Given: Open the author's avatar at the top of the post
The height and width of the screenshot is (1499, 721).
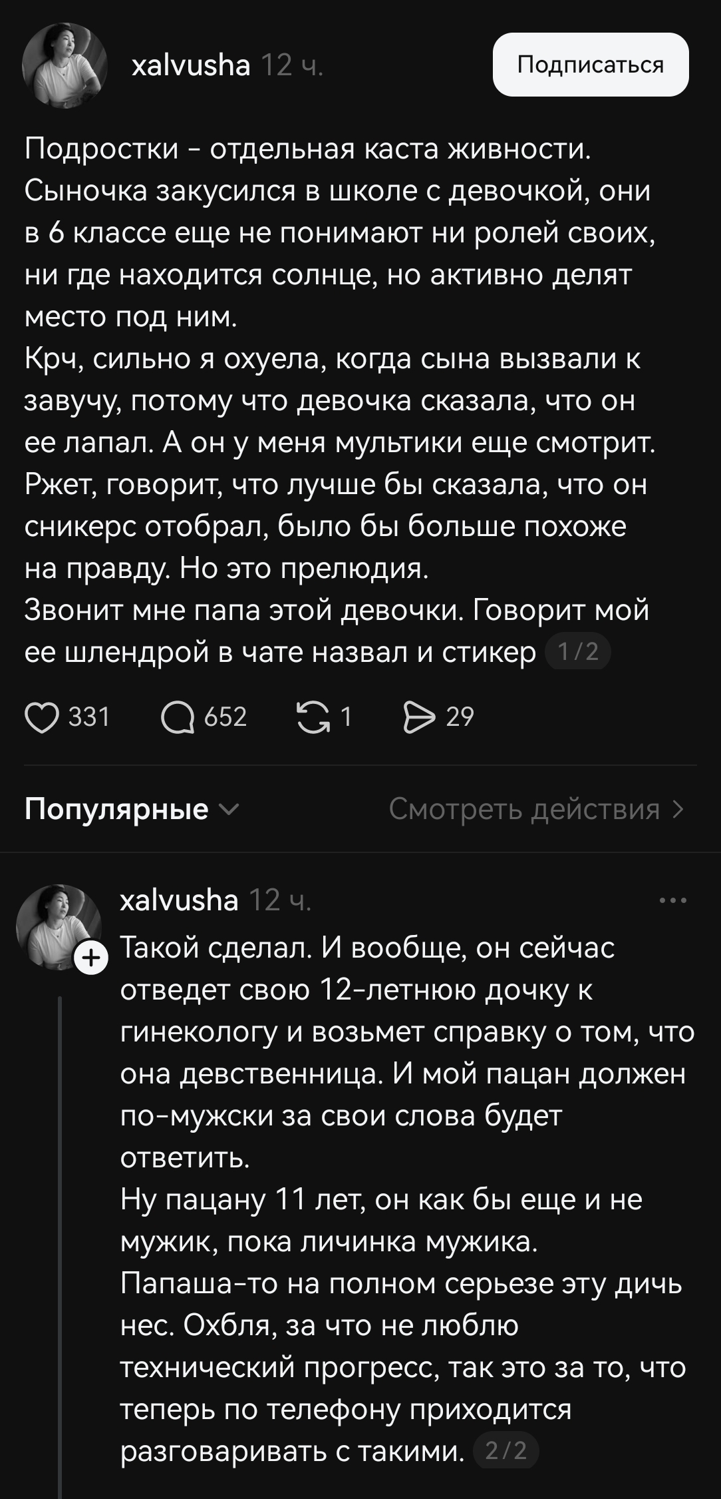Looking at the screenshot, I should click(x=65, y=65).
